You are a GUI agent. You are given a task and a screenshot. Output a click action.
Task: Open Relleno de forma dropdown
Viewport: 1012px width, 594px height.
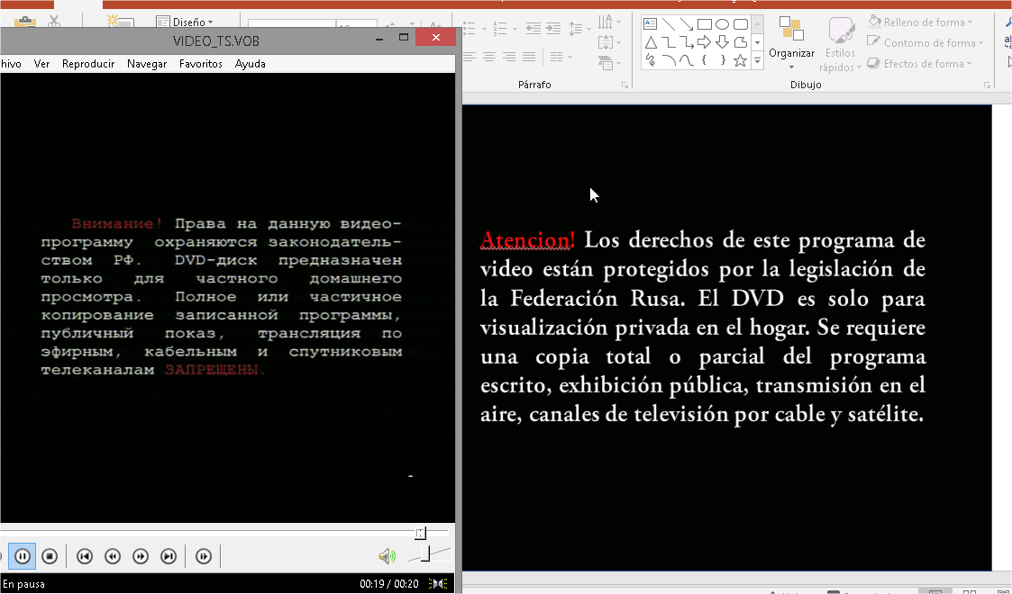(x=920, y=22)
